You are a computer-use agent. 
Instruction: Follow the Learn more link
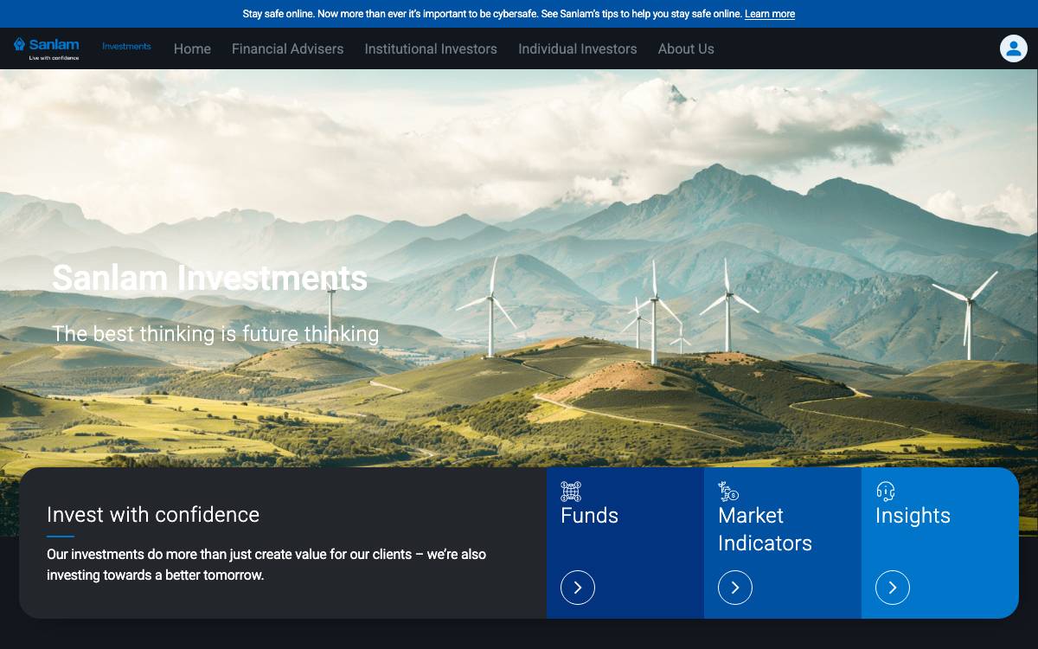pyautogui.click(x=770, y=14)
